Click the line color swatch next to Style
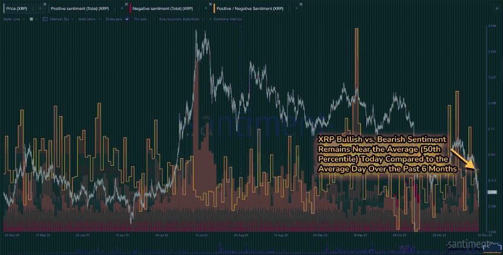Screen dimensions: 503x255 30,19
